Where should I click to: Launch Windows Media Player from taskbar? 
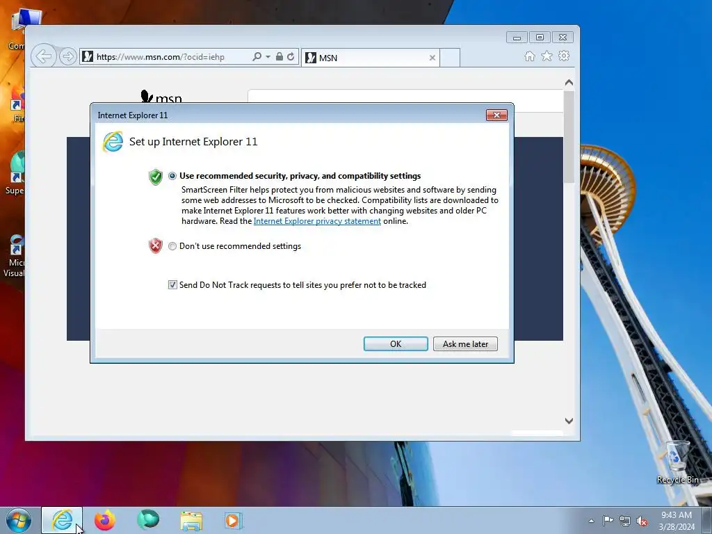(x=234, y=520)
